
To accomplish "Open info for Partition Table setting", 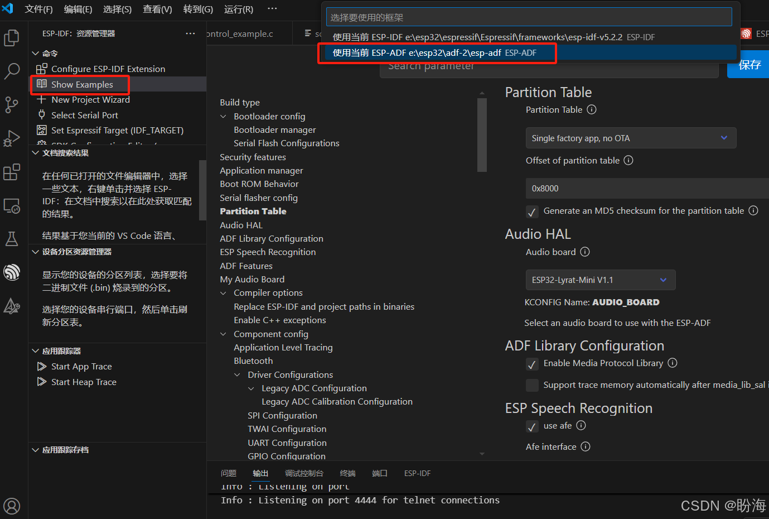I will [x=592, y=109].
